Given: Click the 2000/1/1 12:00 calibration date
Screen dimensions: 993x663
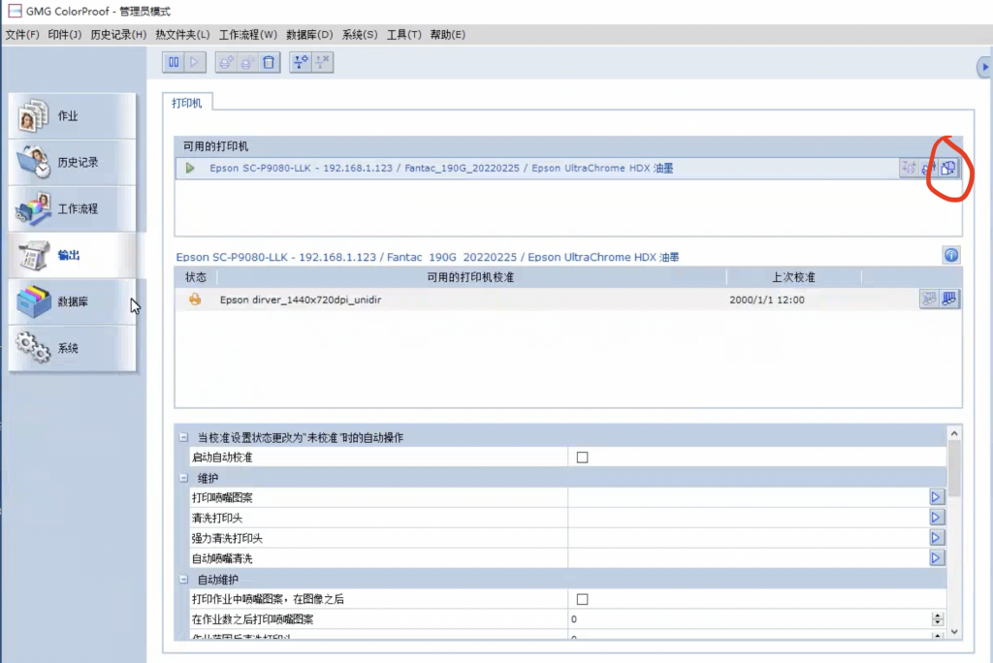Looking at the screenshot, I should [767, 300].
